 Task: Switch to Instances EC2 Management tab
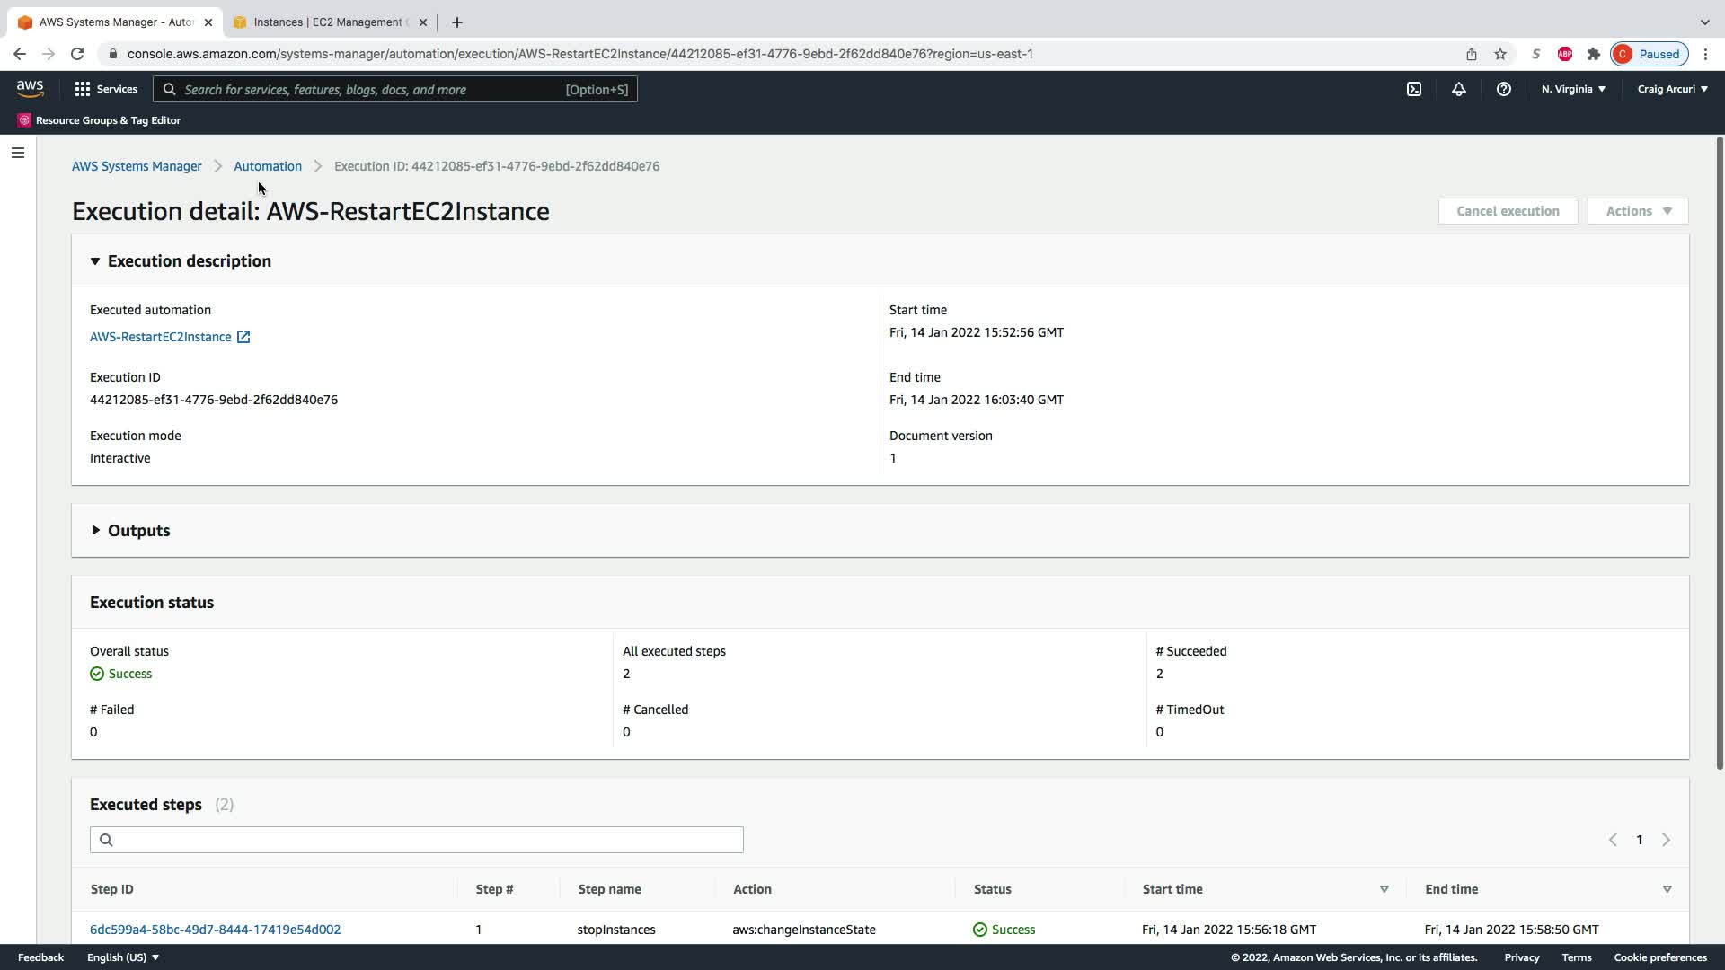pyautogui.click(x=328, y=22)
